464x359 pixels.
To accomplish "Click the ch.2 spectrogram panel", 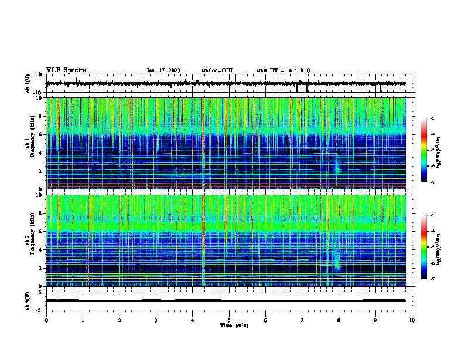I will 226,241.
